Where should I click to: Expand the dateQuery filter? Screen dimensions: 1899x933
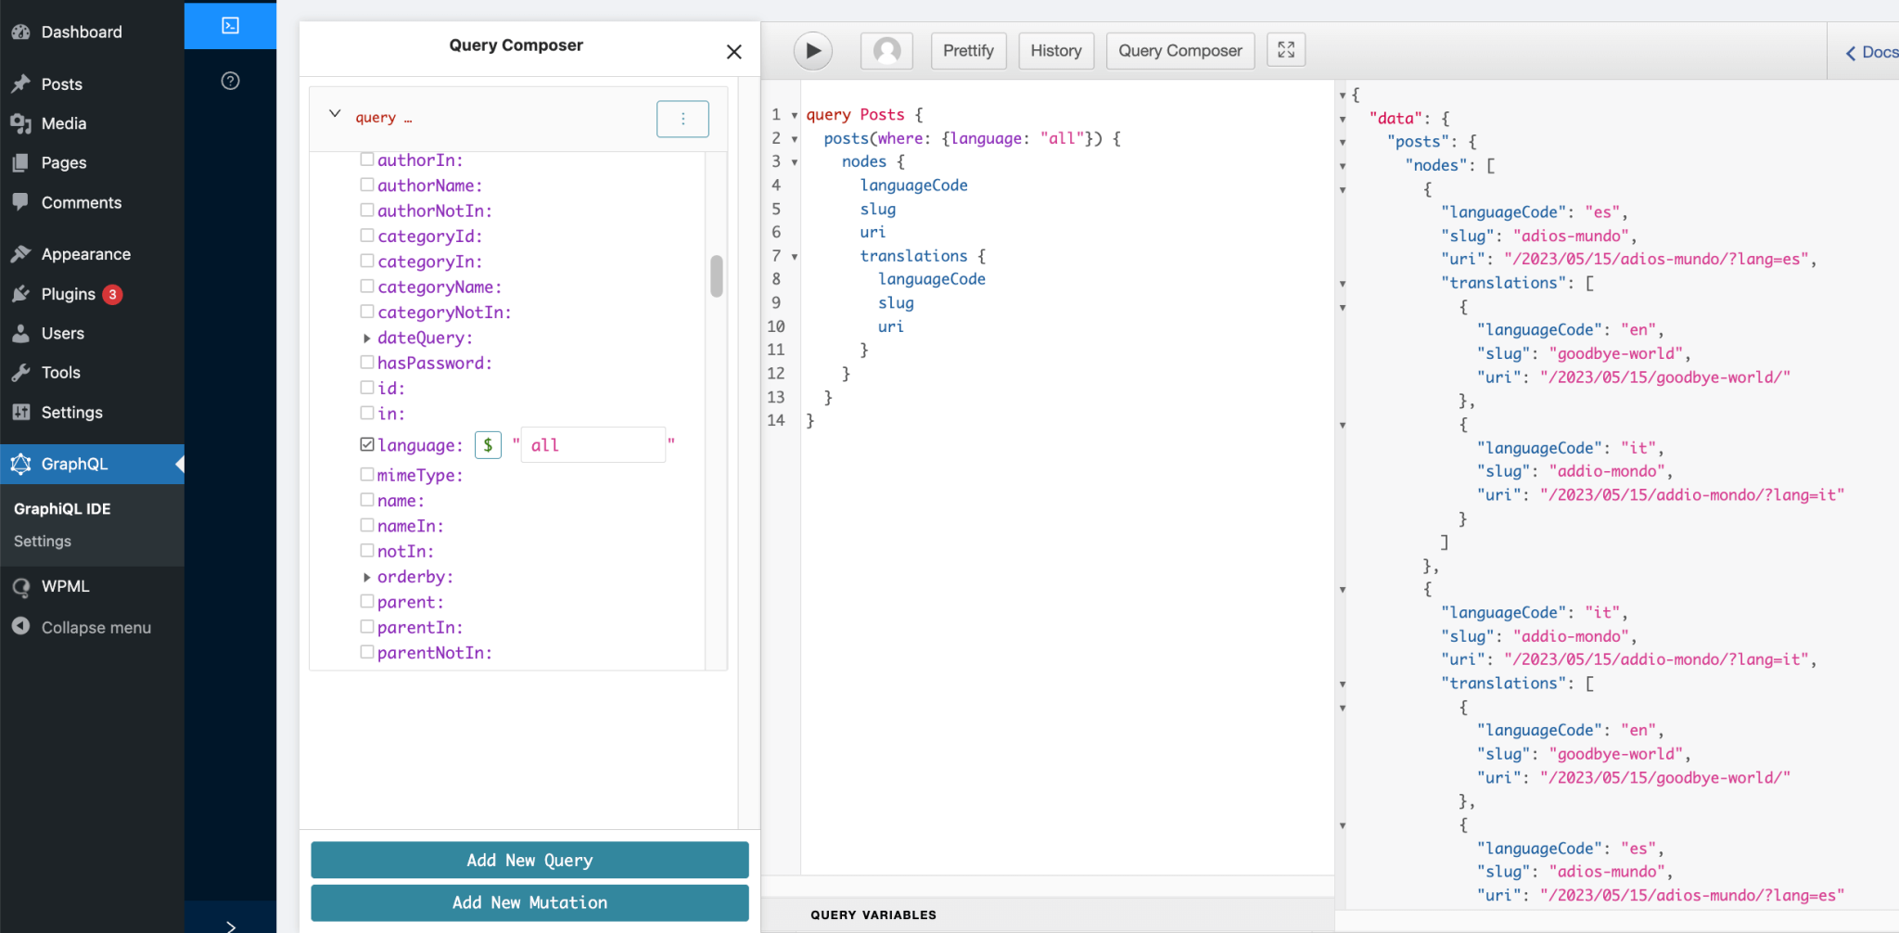click(x=365, y=338)
